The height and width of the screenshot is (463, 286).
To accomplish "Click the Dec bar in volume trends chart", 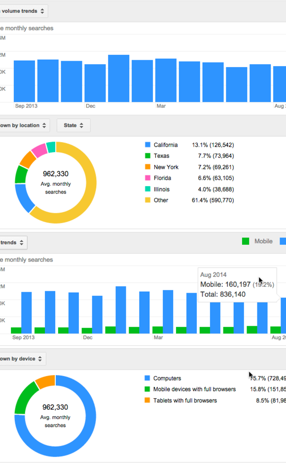I will coord(95,83).
